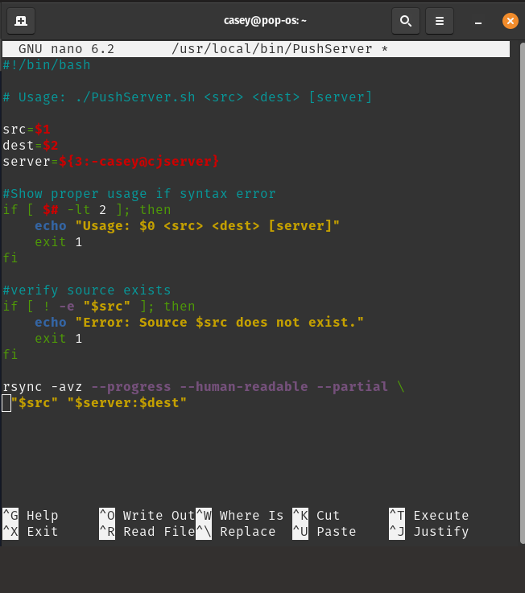This screenshot has width=525, height=593.
Task: Open the terminal search magnifier icon
Action: coord(406,20)
